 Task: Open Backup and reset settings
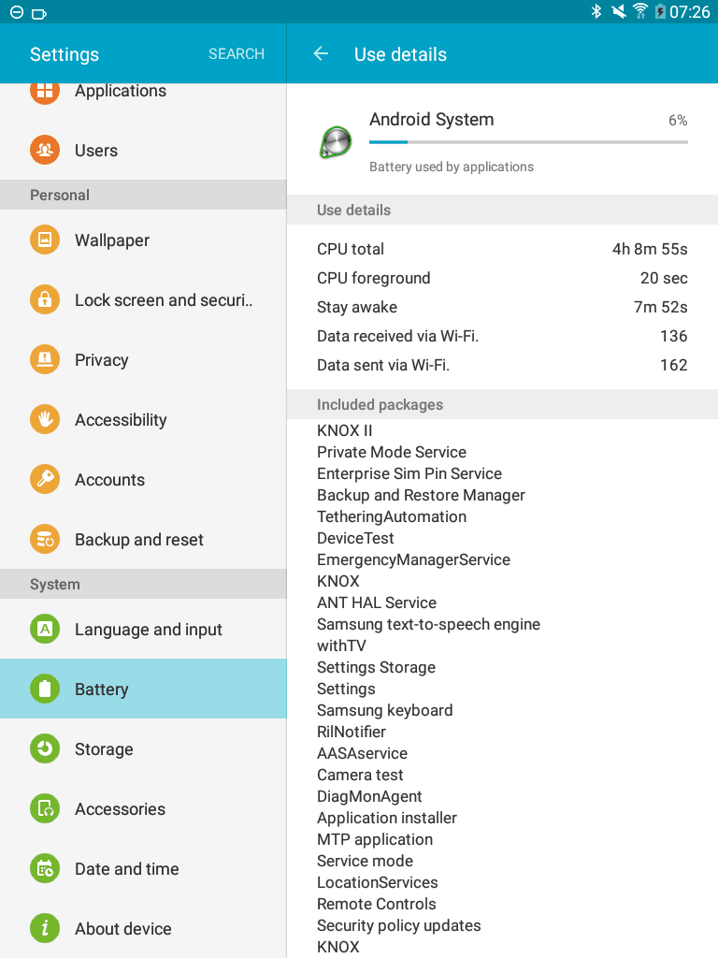coord(143,539)
